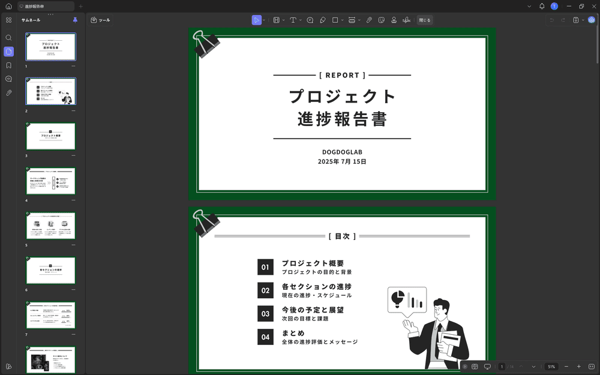
Task: Select the signature tool
Action: tap(406, 20)
